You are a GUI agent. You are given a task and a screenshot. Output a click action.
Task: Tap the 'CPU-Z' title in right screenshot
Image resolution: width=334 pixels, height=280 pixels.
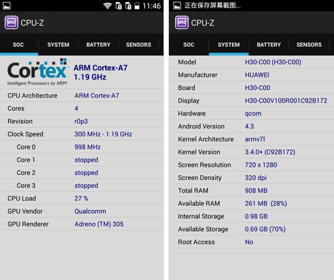pos(203,23)
